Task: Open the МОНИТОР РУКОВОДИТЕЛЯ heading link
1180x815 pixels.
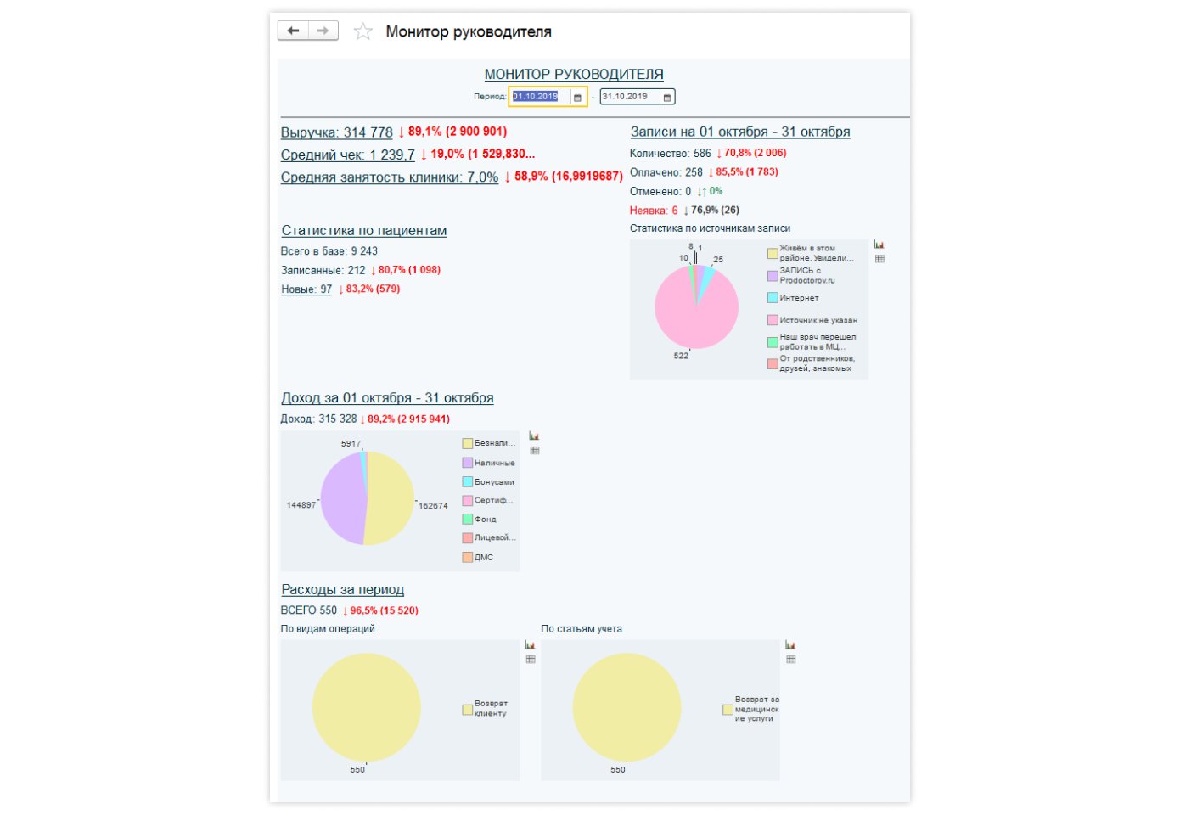Action: coord(574,75)
